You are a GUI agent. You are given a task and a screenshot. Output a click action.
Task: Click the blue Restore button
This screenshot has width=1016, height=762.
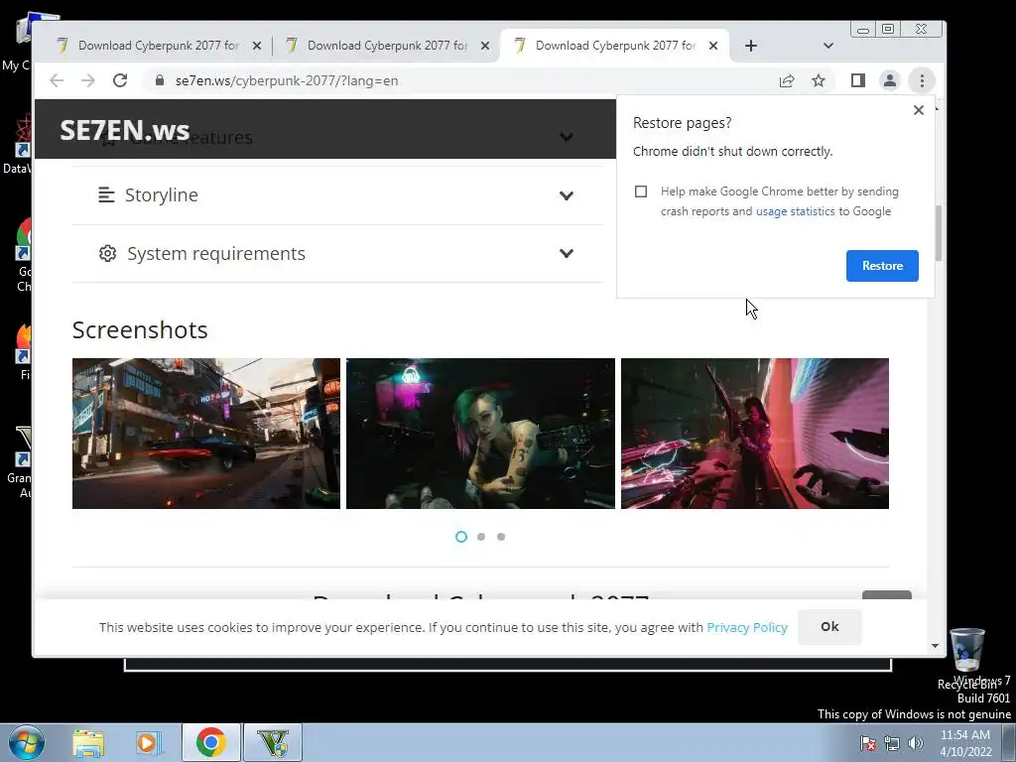coord(882,266)
